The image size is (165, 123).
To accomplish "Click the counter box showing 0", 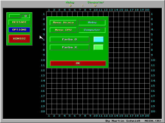I will pos(25,16).
